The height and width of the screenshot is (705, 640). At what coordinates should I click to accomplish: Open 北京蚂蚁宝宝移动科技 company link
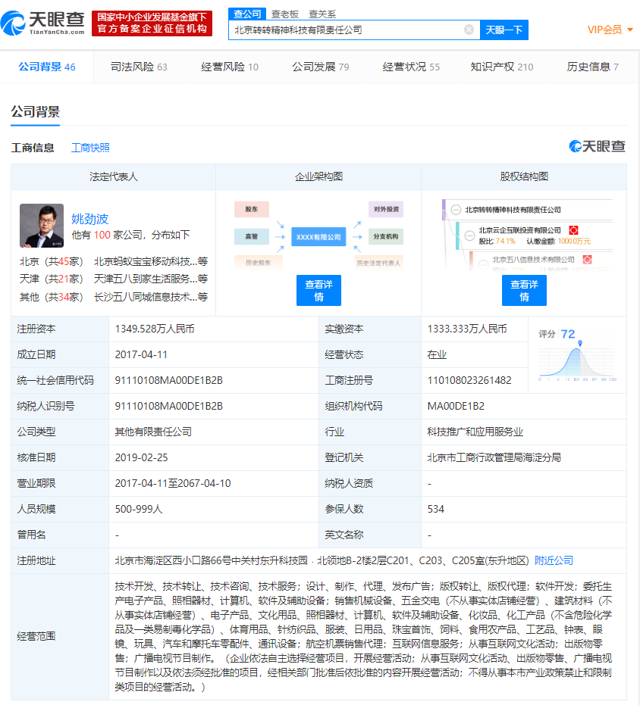[x=150, y=261]
